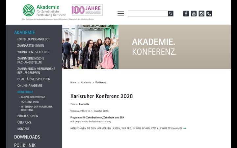This screenshot has height=148, width=237.
Task: Select Online-Akademie in sidebar
Action: click(30, 86)
